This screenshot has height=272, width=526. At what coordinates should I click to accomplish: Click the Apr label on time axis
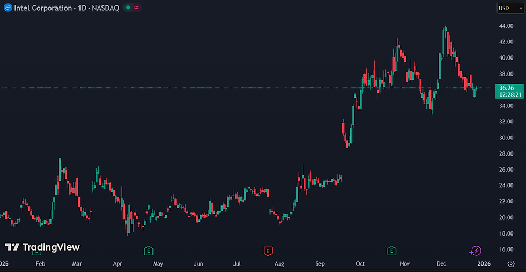click(118, 264)
